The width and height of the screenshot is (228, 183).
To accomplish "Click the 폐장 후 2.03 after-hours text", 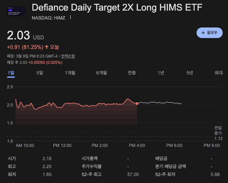I will 17,63.
